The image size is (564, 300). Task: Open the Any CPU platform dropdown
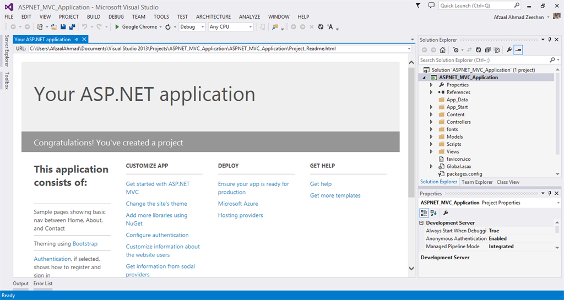coord(231,26)
